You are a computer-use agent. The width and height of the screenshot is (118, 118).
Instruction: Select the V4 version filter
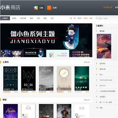pos(71,18)
